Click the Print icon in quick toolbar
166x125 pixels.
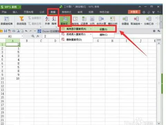tap(14, 31)
